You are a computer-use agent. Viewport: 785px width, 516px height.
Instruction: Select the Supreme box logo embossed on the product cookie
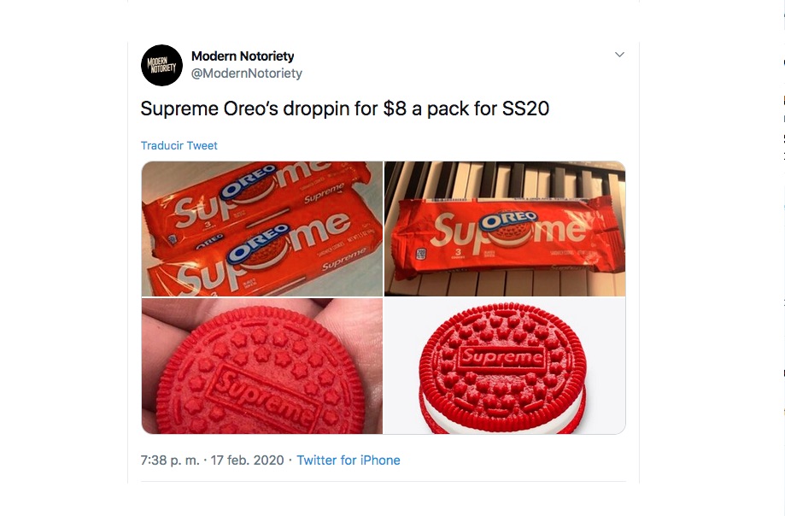click(501, 356)
